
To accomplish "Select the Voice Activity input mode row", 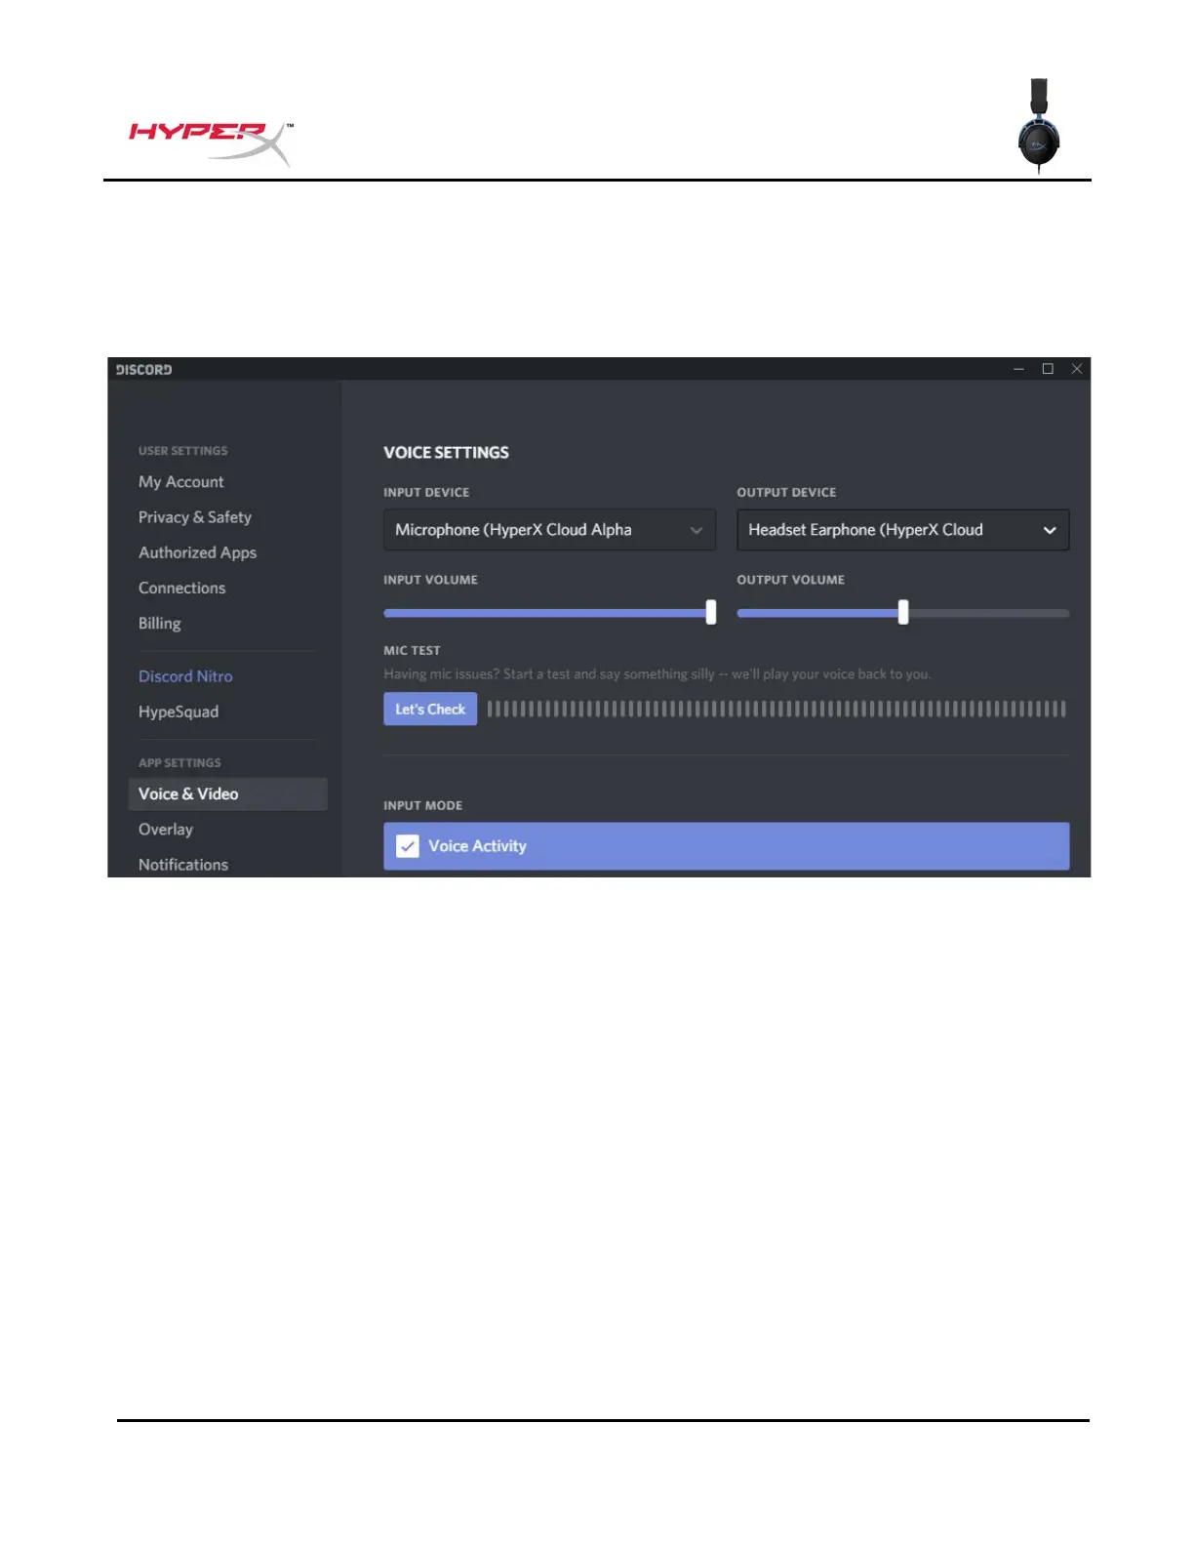I will pyautogui.click(x=726, y=846).
